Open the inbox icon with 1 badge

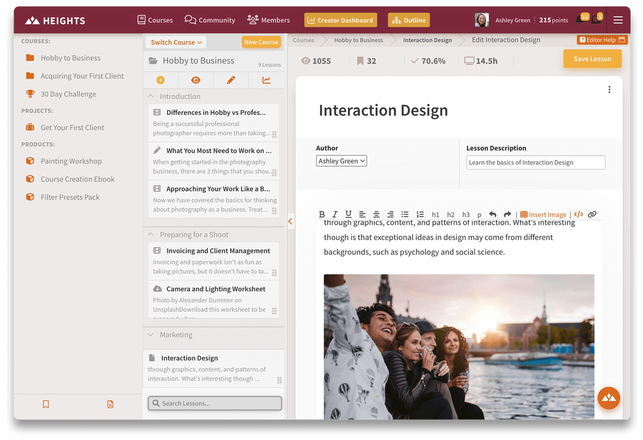(597, 20)
